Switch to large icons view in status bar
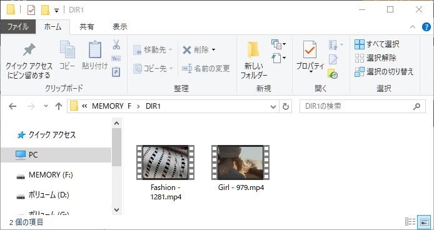The height and width of the screenshot is (230, 434). [x=425, y=222]
